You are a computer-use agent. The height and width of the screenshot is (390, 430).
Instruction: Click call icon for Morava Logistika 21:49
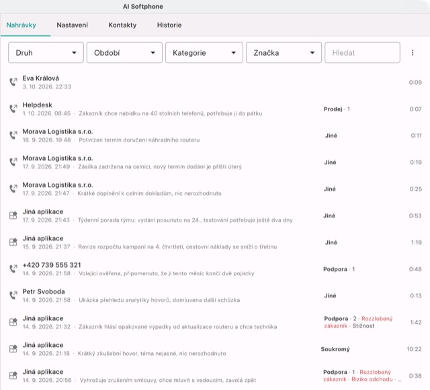coord(13,162)
